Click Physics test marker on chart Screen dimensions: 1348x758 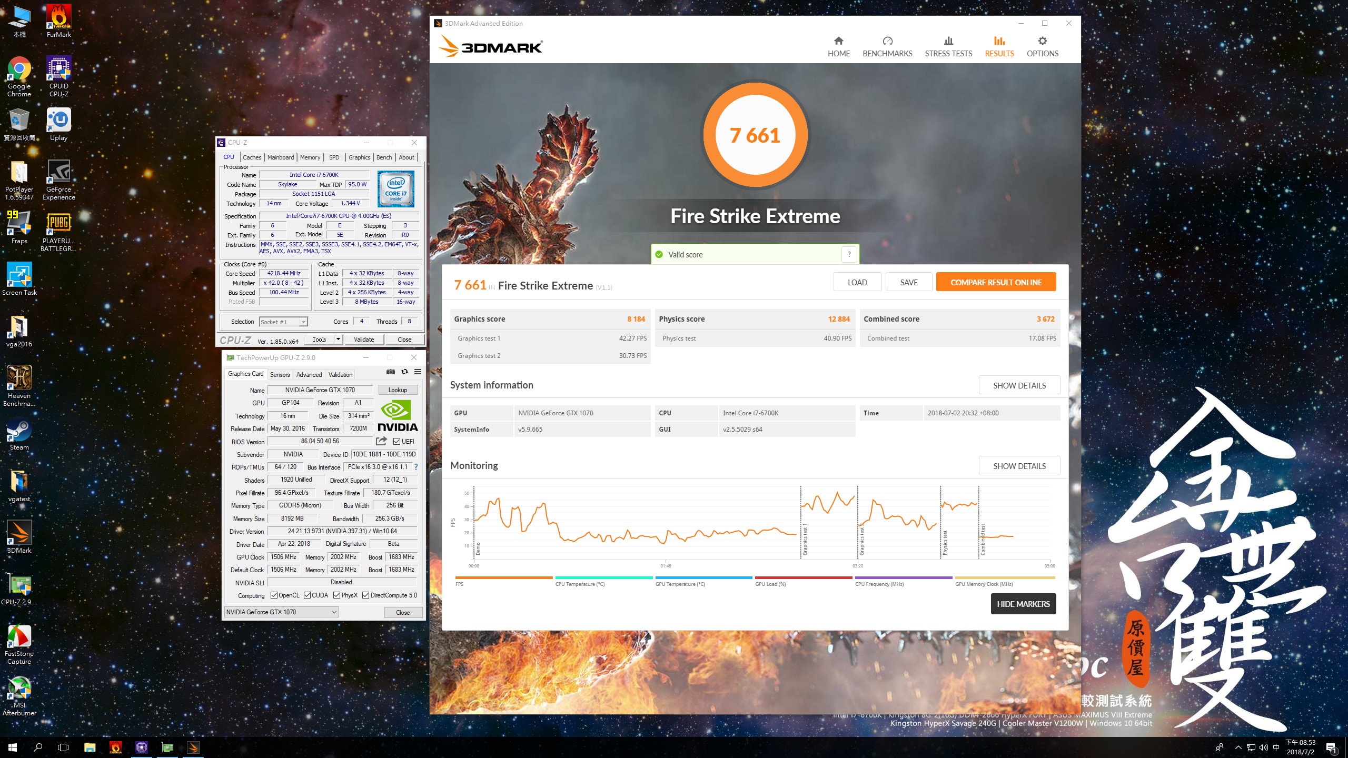point(945,543)
